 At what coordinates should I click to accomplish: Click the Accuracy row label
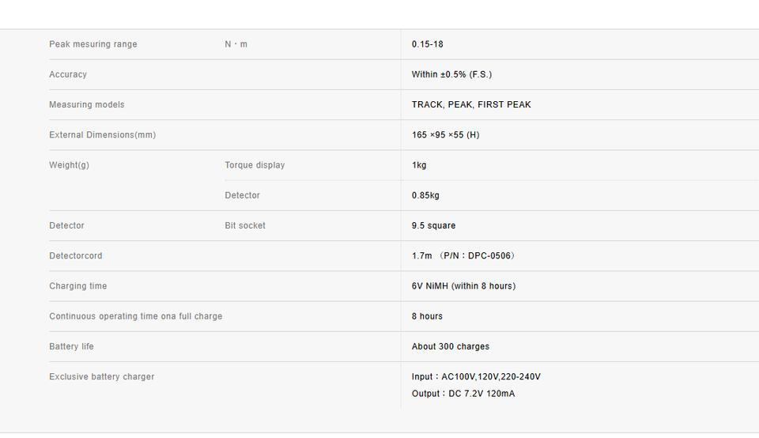[x=68, y=74]
